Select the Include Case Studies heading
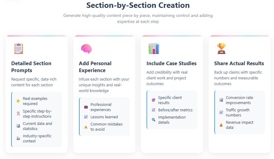The width and height of the screenshot is (274, 159). click(x=171, y=63)
